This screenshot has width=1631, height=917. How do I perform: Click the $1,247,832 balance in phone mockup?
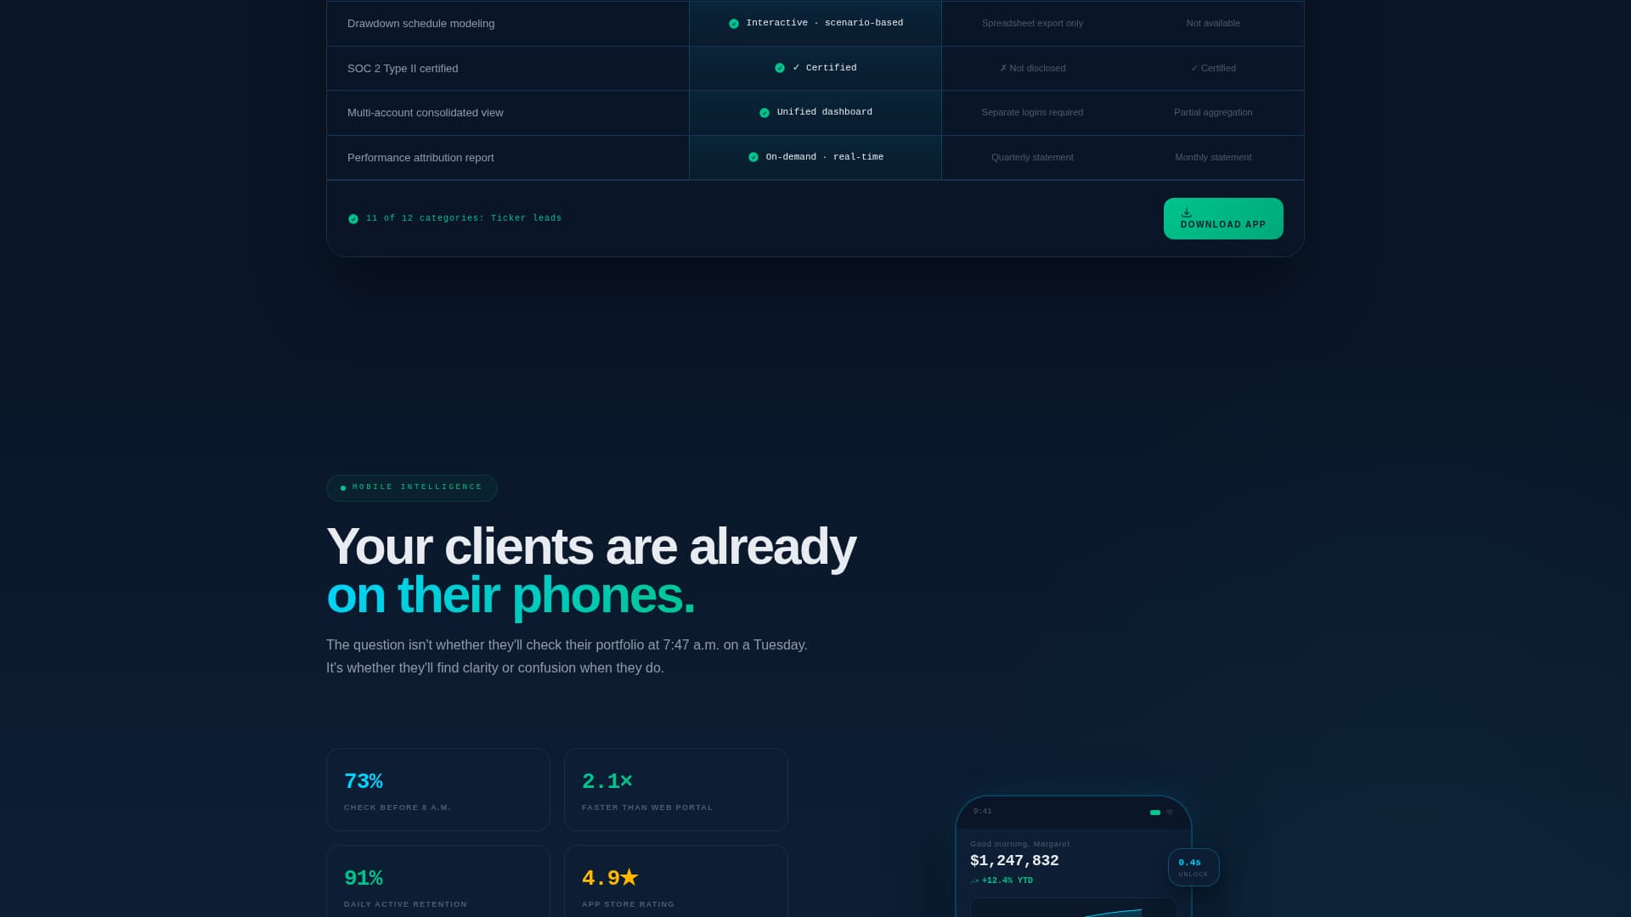pyautogui.click(x=1014, y=861)
